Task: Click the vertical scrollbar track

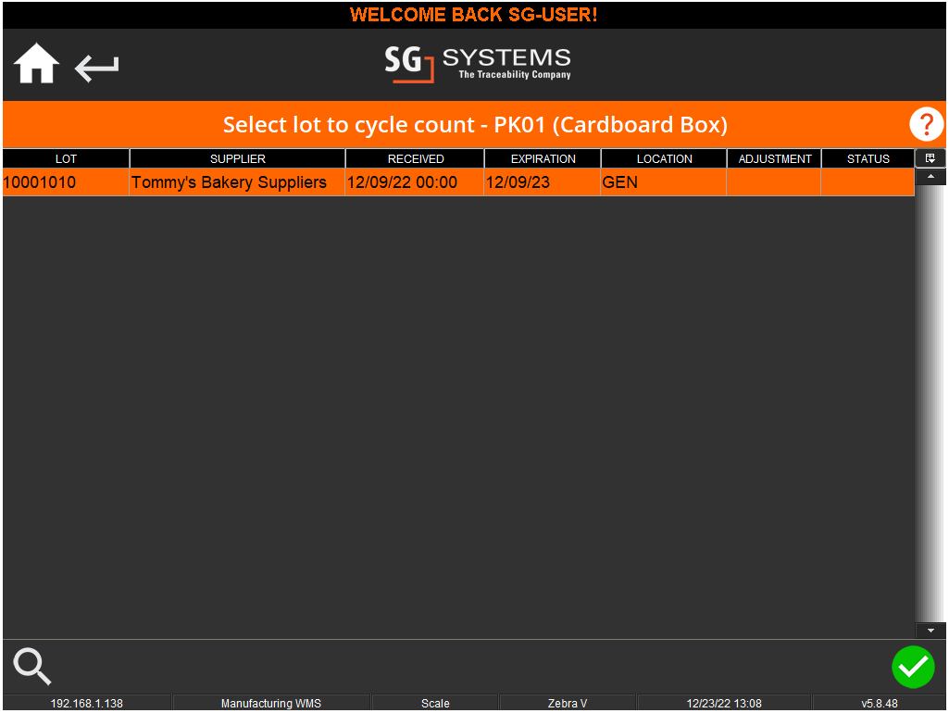Action: coord(930,404)
